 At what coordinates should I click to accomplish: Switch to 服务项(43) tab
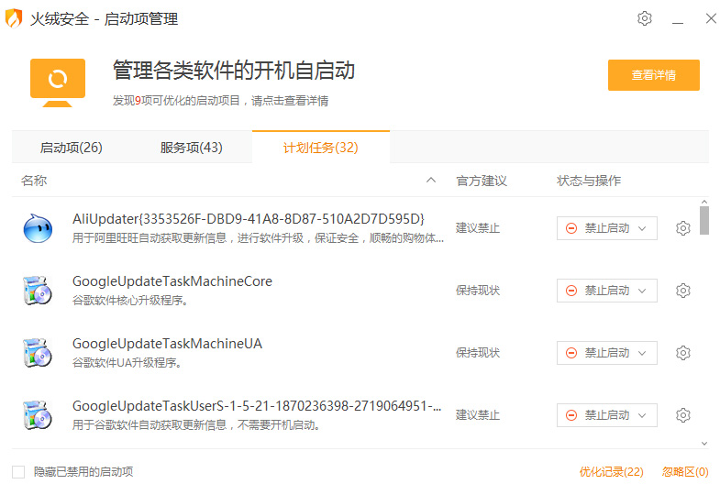tap(192, 148)
